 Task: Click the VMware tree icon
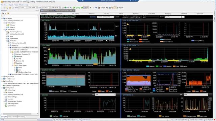pos(8,25)
